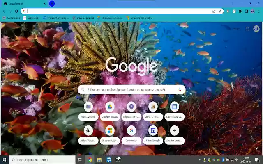Open the https://mj81s... shortcut
The width and height of the screenshot is (263, 164).
(131, 111)
